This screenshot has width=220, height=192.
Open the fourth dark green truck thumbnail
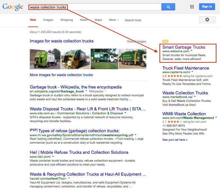(133, 59)
